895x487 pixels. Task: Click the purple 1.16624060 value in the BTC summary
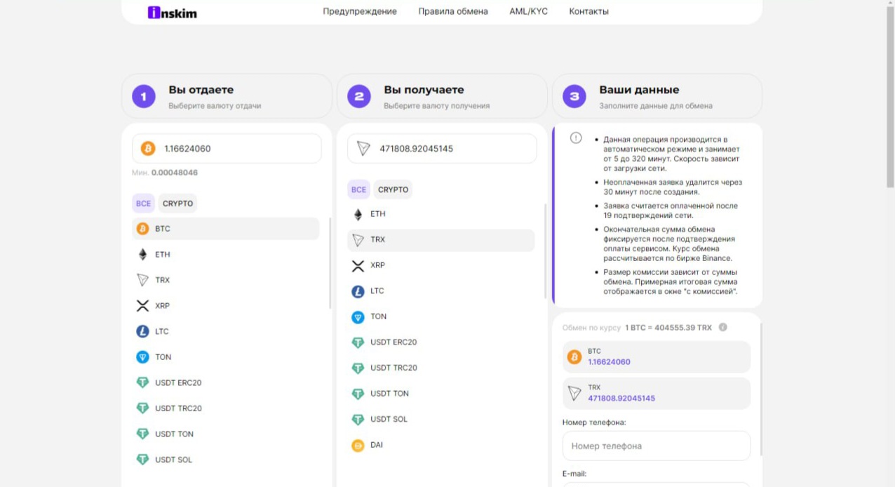click(x=609, y=362)
